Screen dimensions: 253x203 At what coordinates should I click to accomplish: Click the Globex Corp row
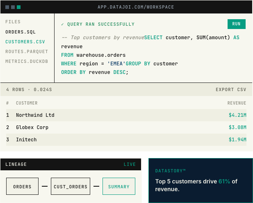[126, 127]
